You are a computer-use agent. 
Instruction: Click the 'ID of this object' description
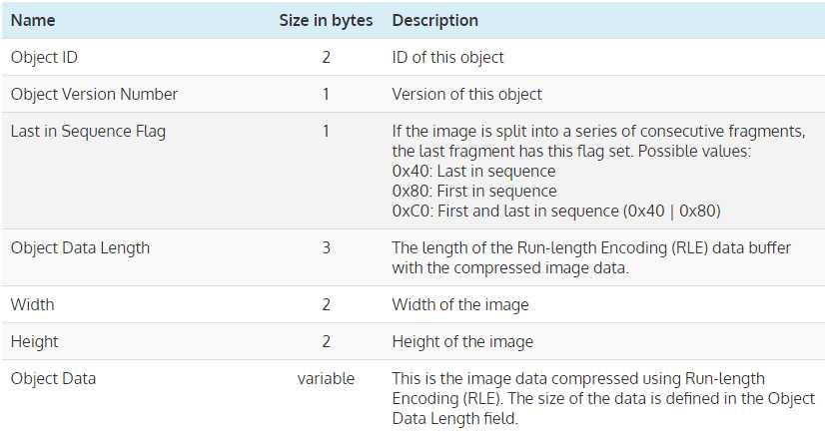(x=447, y=57)
